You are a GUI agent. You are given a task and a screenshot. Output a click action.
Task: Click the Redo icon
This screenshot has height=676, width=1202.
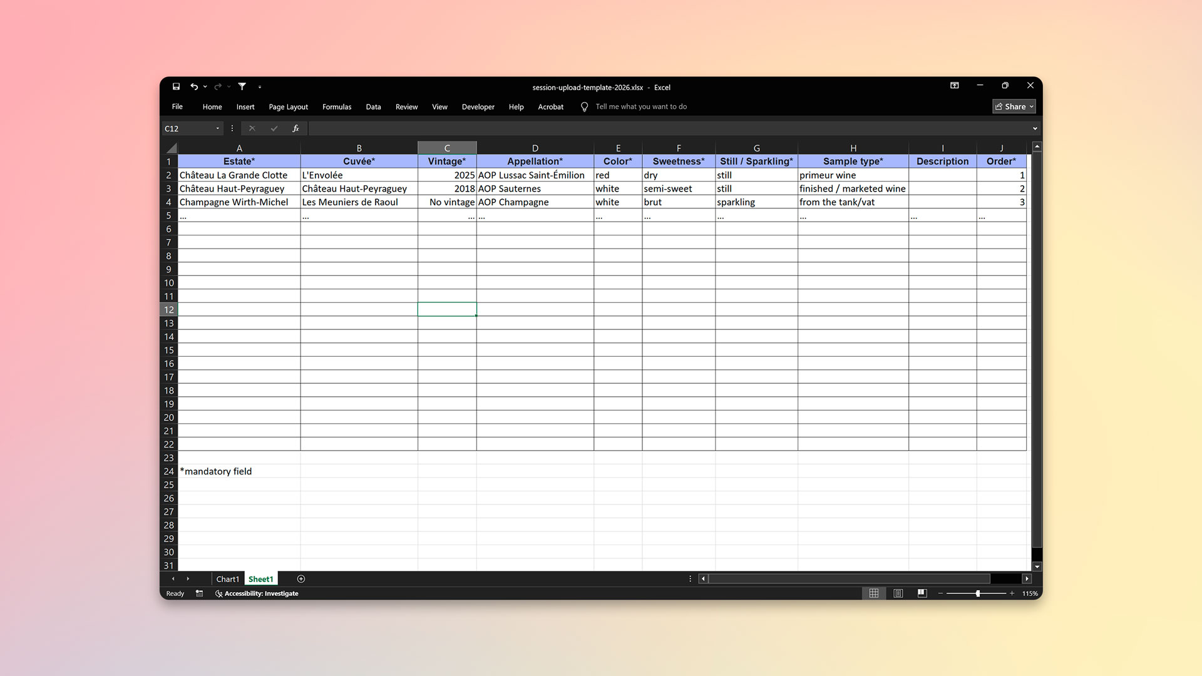click(218, 87)
